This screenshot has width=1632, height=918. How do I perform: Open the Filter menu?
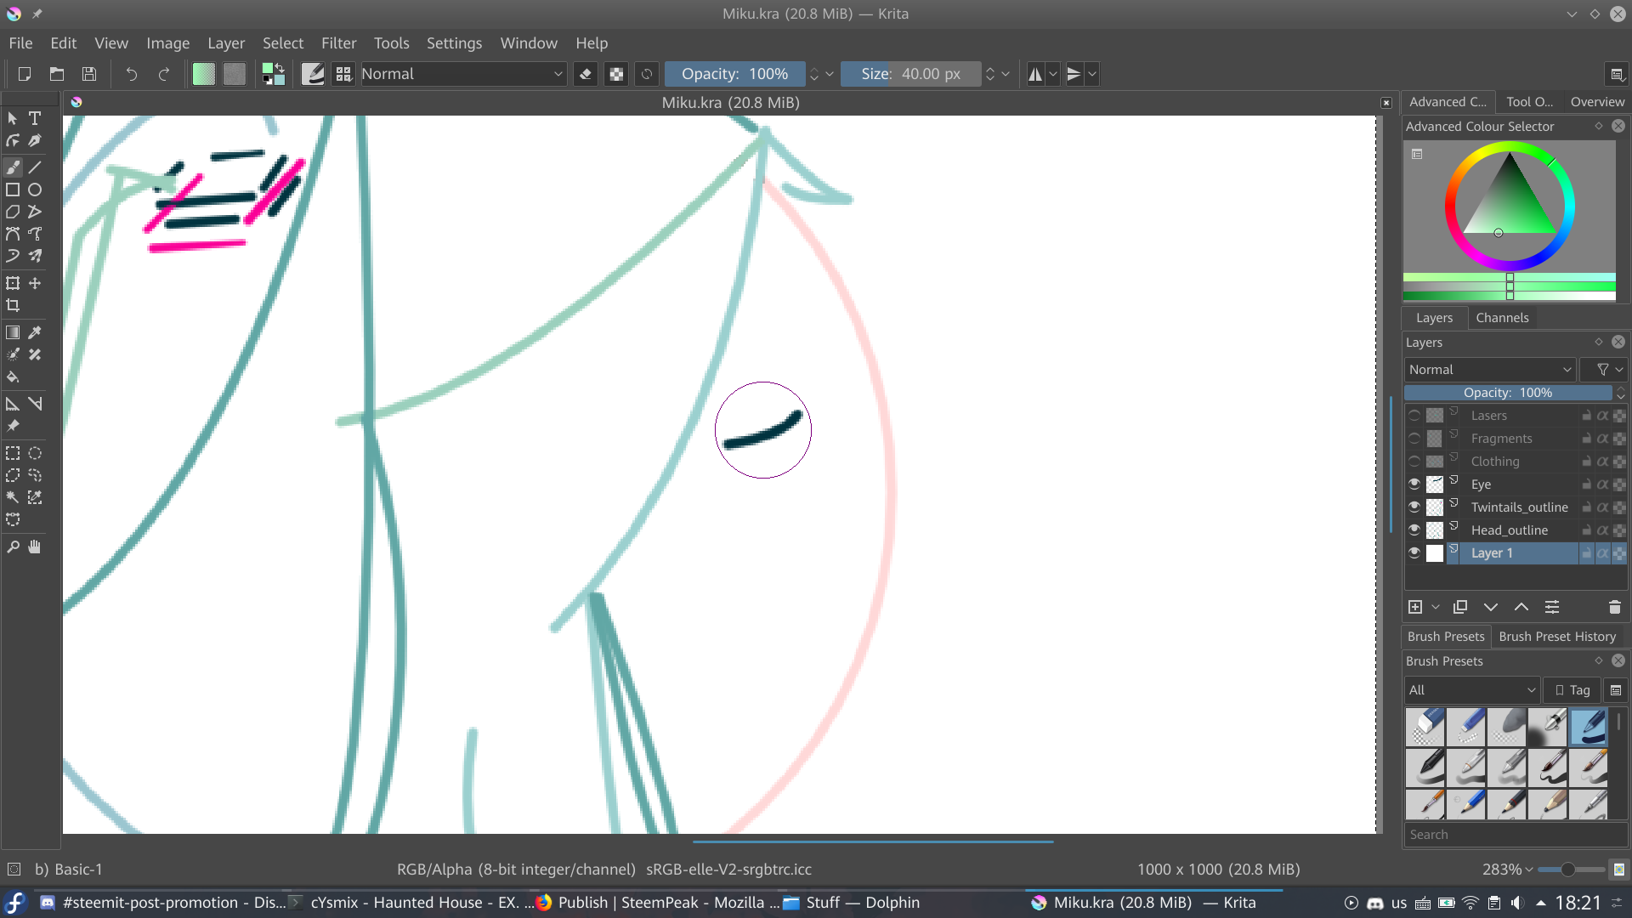coord(338,43)
